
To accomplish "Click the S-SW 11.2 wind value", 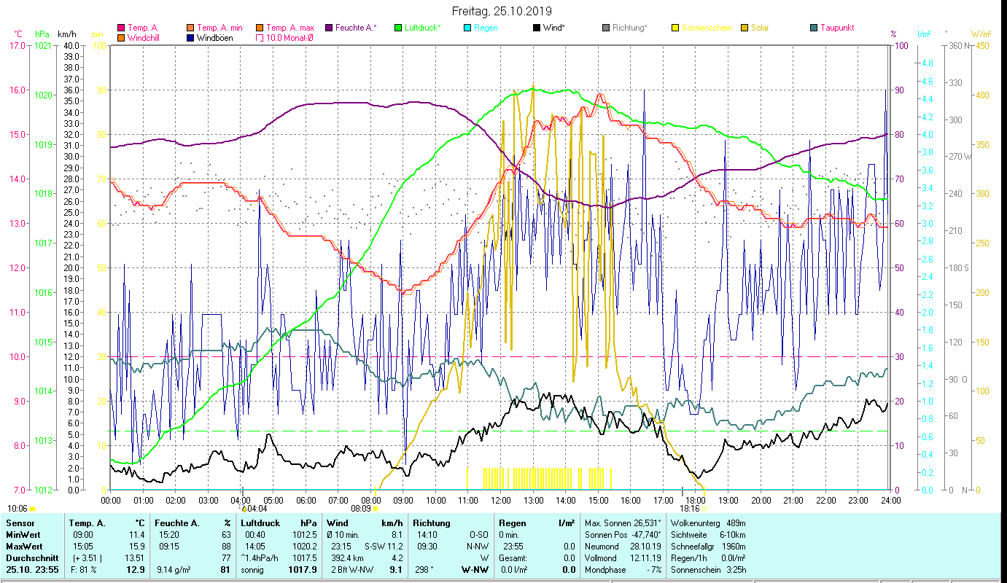I will coord(384,546).
